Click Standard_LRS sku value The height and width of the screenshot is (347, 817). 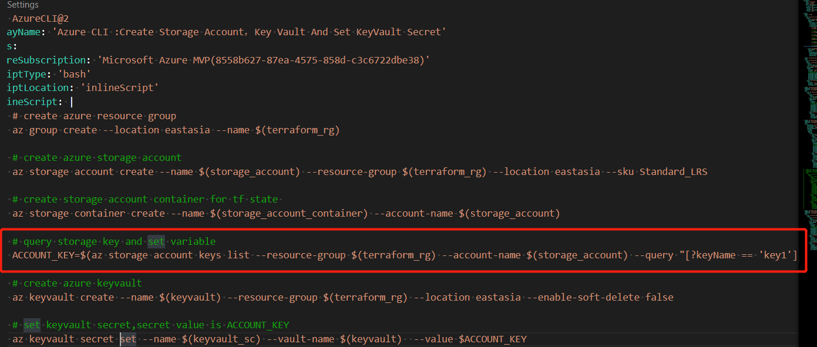[673, 172]
